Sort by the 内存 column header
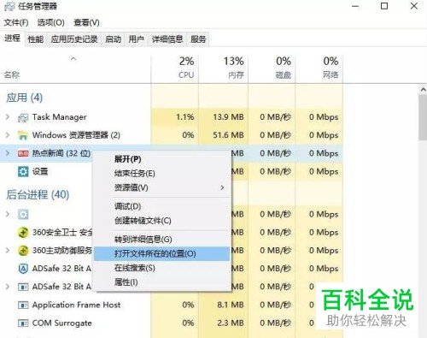427x338 pixels. click(224, 68)
